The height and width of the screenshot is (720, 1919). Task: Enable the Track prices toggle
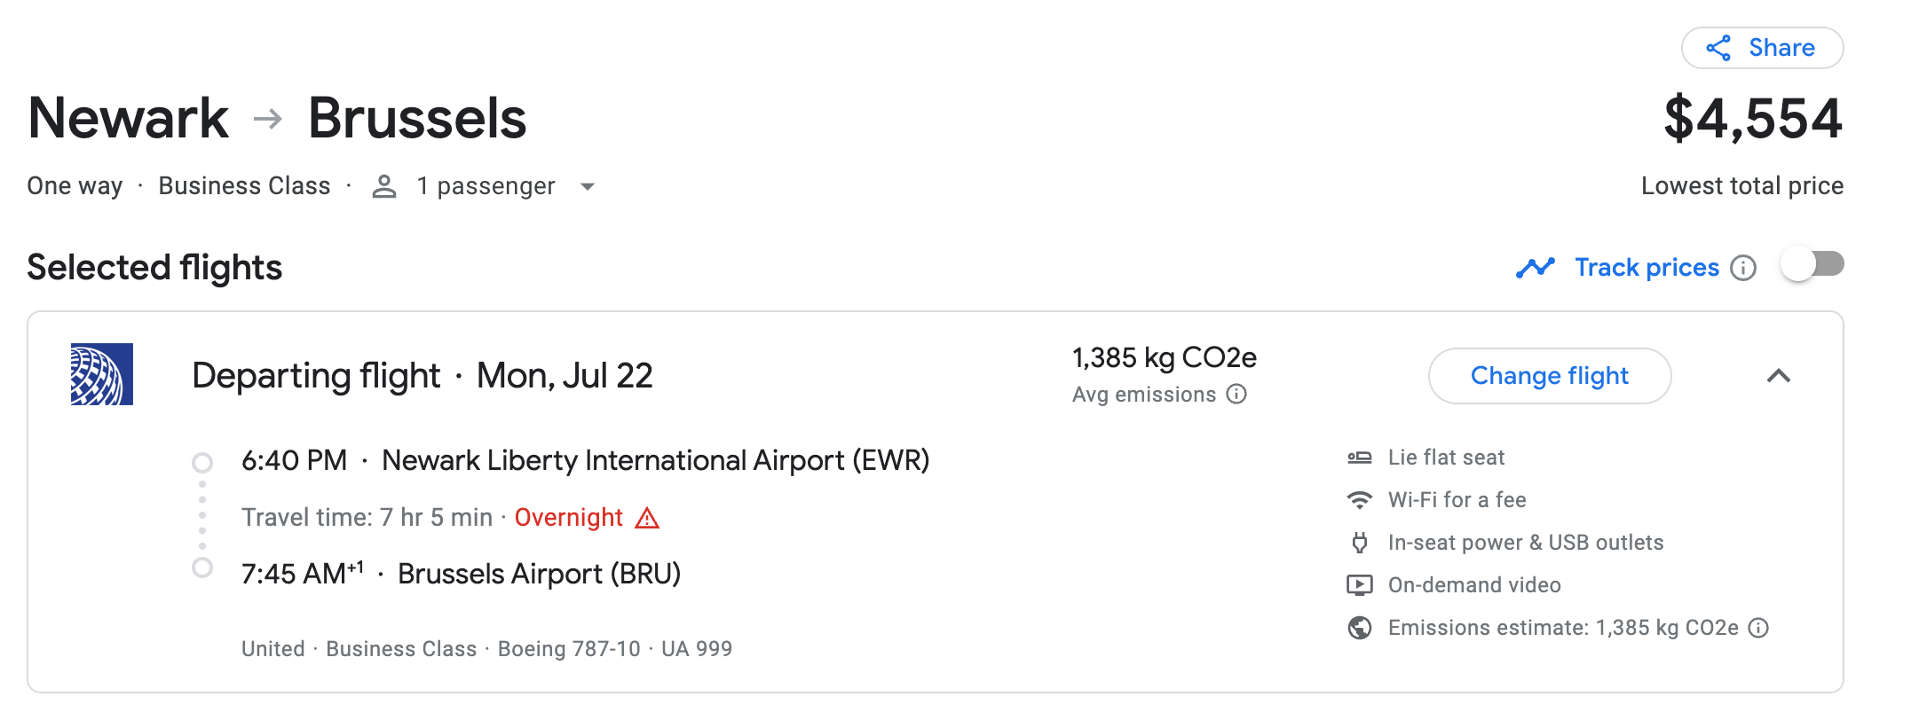pos(1812,265)
